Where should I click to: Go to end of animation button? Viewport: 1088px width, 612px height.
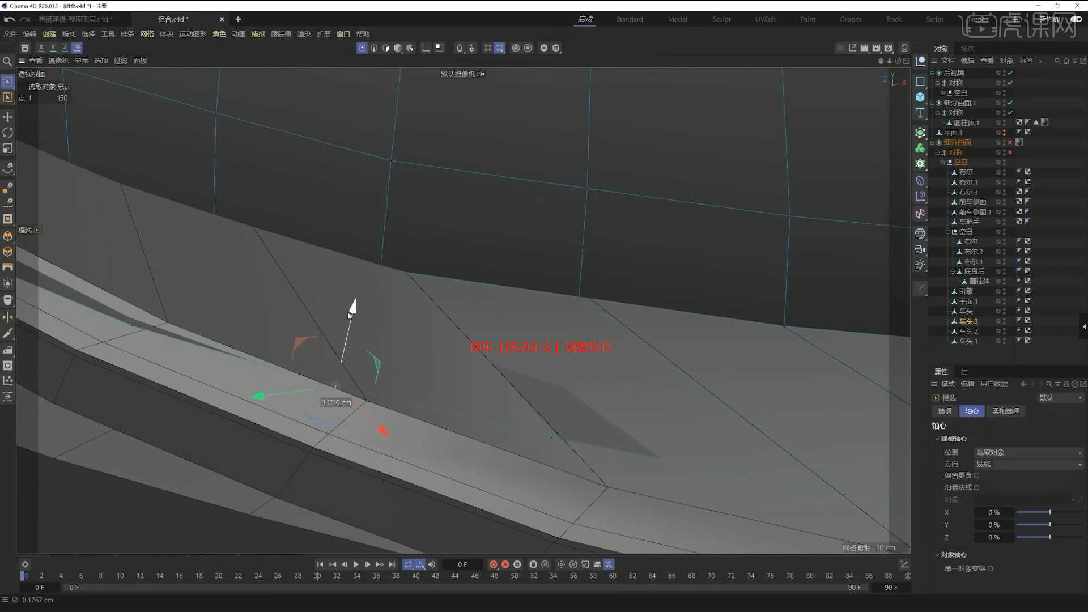click(392, 564)
